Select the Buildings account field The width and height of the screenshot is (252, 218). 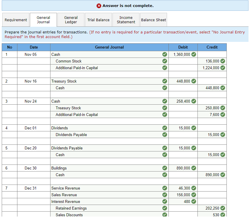coord(109,168)
